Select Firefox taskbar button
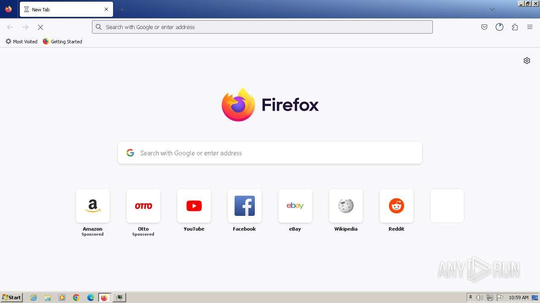The image size is (540, 303). [x=104, y=298]
